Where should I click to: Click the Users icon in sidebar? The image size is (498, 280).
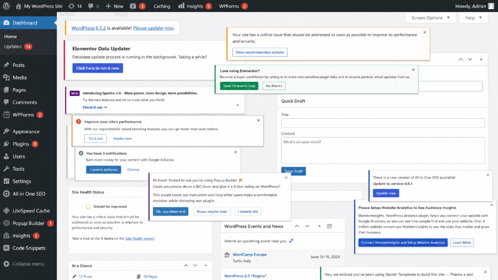(x=6, y=156)
